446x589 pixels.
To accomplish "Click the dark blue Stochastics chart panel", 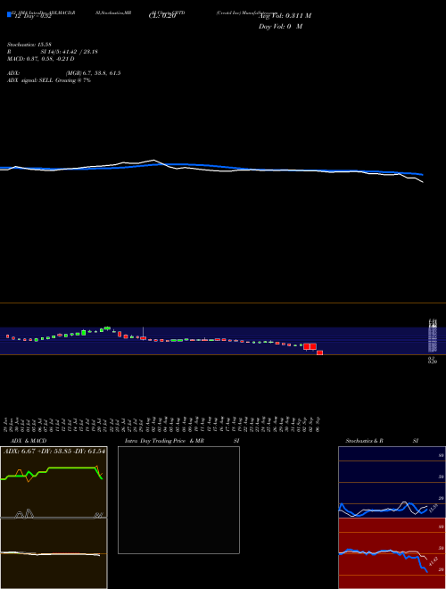I will point(392,482).
